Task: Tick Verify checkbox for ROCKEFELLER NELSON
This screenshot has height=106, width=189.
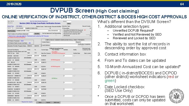Action: [74, 82]
